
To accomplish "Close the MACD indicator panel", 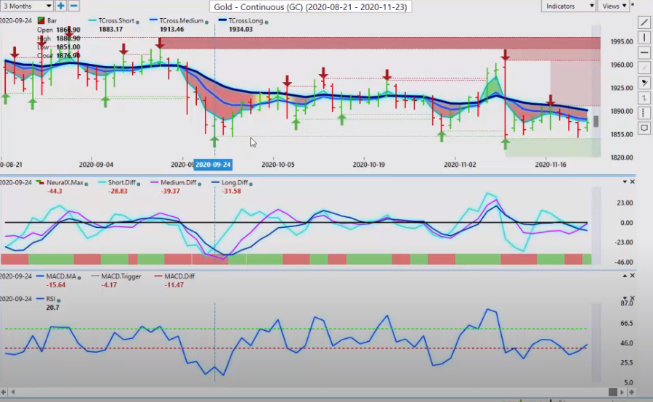I will (632, 276).
